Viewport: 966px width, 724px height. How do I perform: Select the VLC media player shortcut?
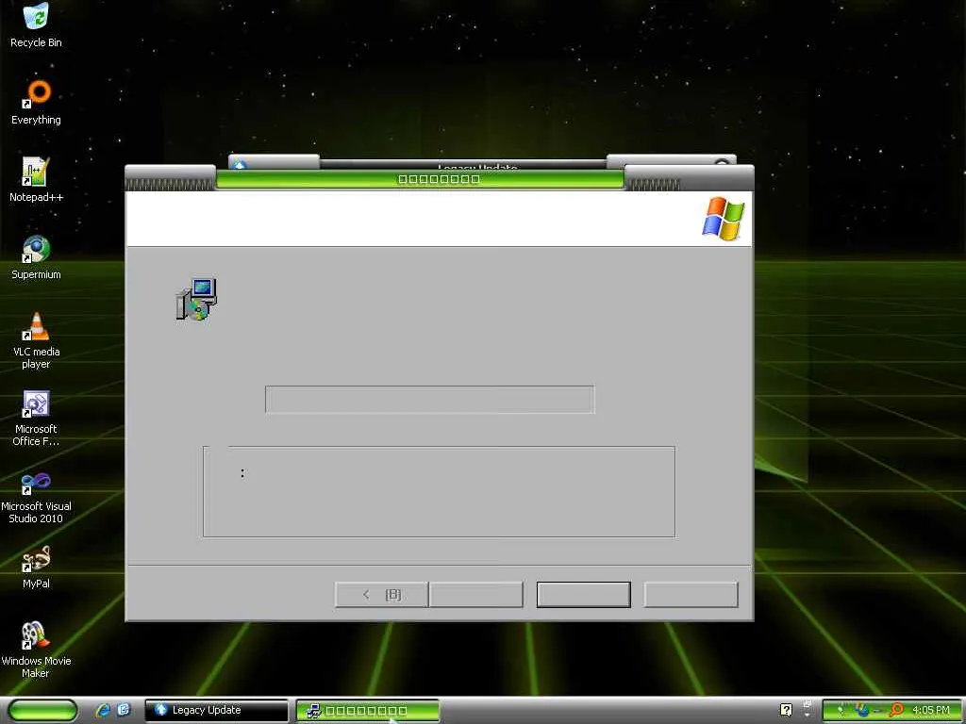pyautogui.click(x=36, y=340)
